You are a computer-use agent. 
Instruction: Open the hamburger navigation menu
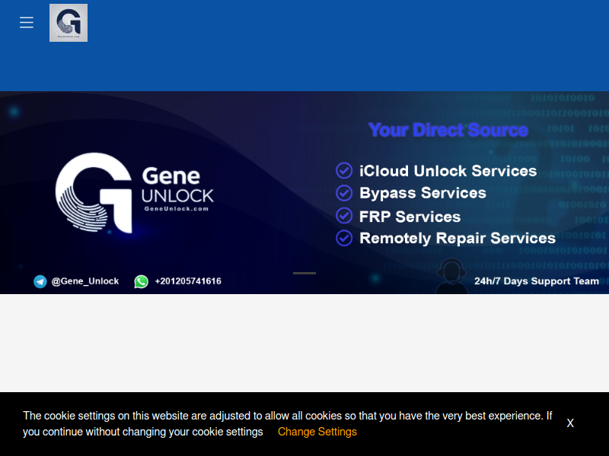pyautogui.click(x=27, y=23)
